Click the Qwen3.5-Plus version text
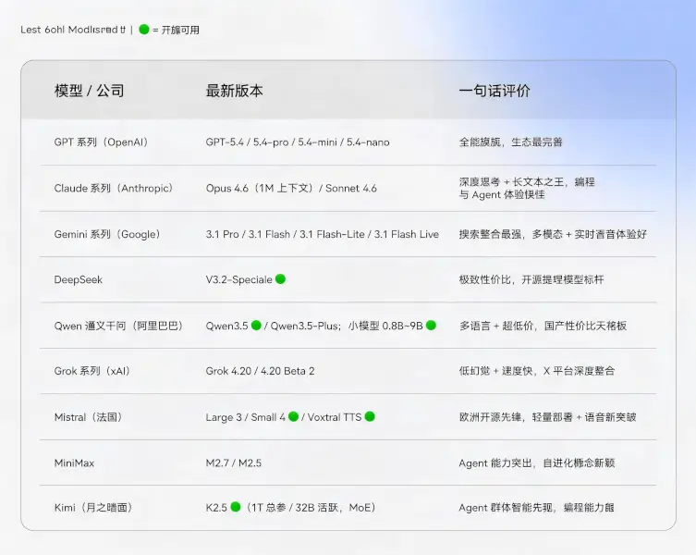696x555 pixels. 305,327
